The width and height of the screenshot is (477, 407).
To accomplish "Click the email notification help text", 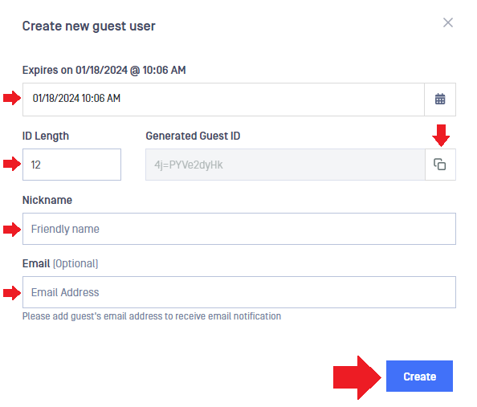I will click(152, 316).
